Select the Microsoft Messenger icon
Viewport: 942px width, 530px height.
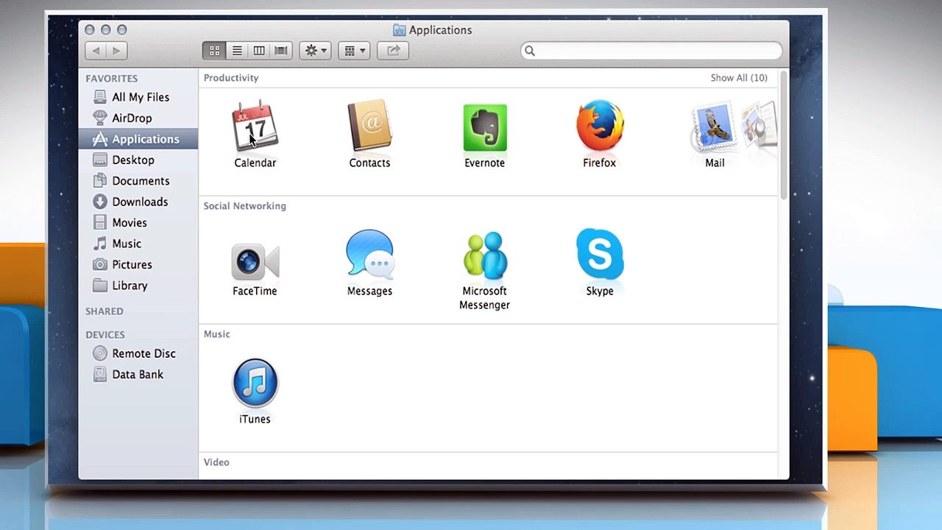click(x=485, y=255)
